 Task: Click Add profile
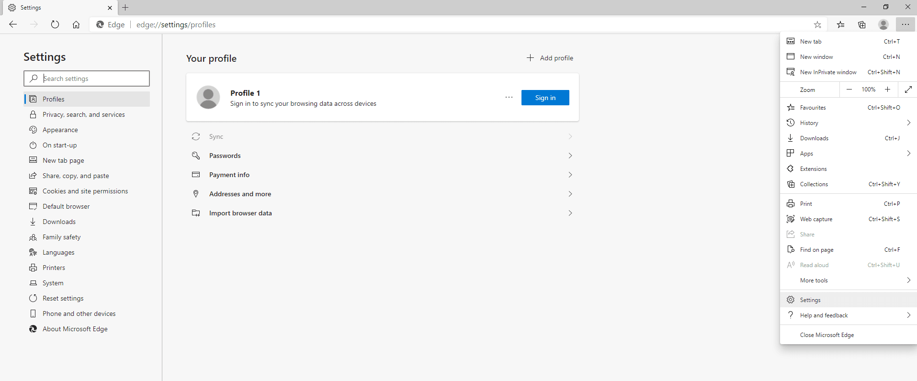coord(550,58)
